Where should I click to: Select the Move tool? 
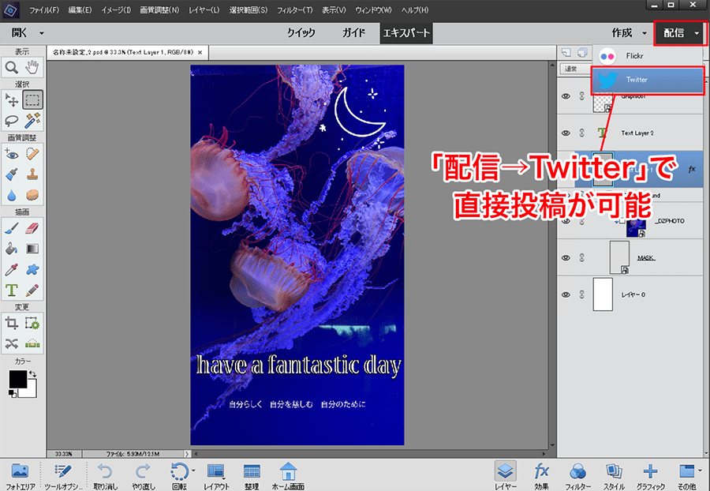point(11,99)
